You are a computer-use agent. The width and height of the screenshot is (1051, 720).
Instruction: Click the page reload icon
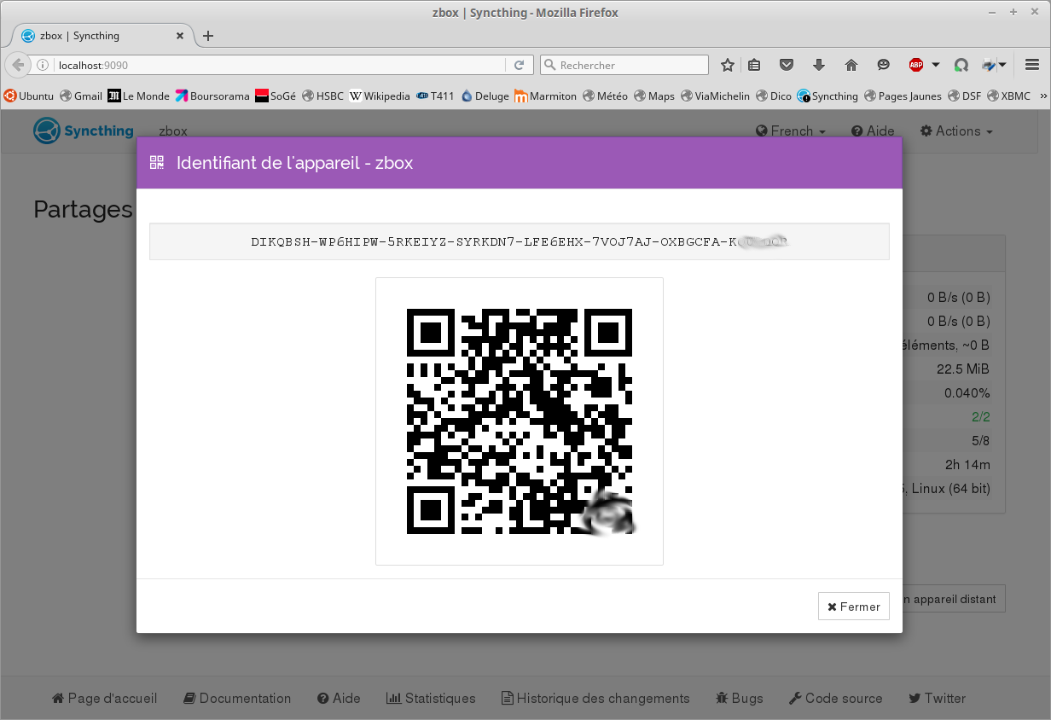(519, 65)
